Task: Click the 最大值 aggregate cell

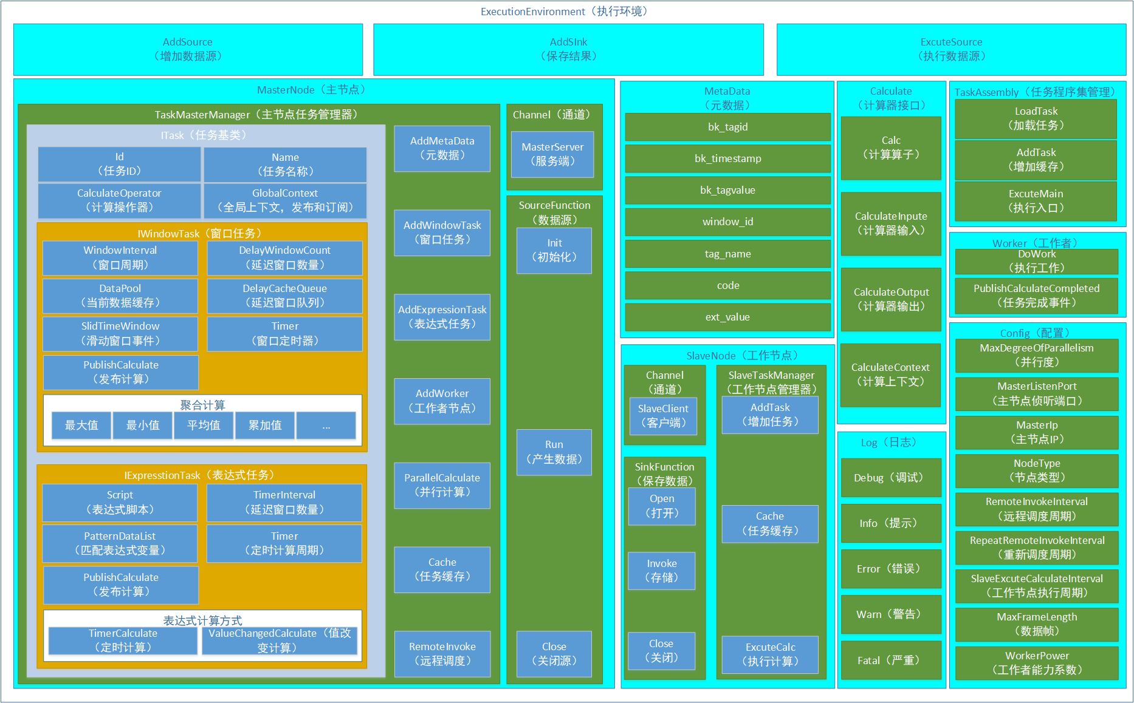Action: click(x=81, y=426)
